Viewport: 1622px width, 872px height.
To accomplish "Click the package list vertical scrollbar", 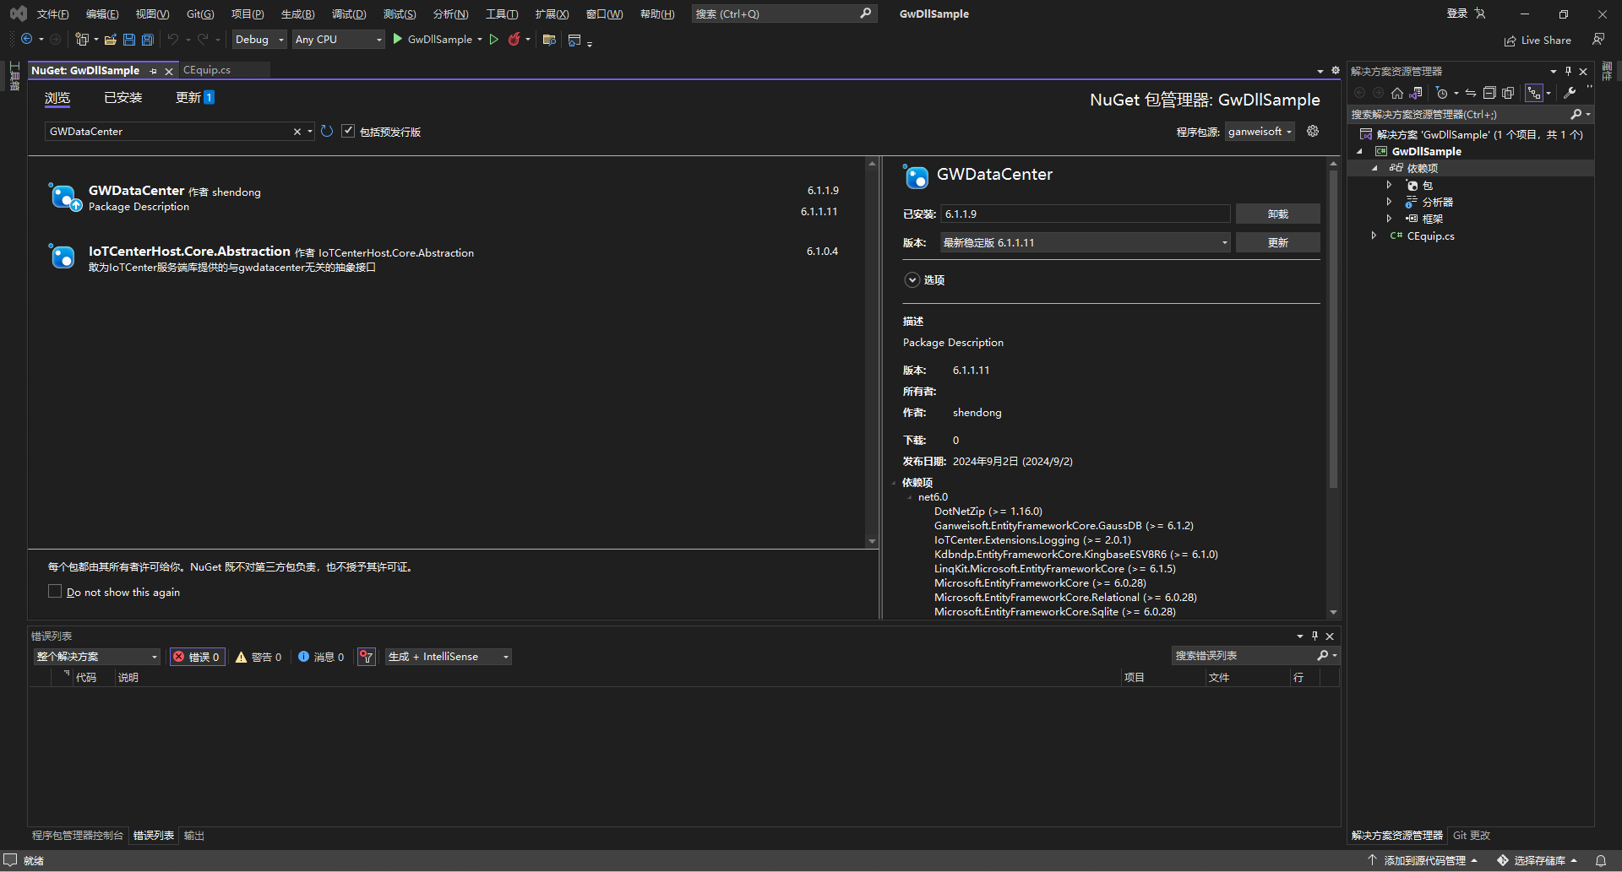I will [x=872, y=351].
